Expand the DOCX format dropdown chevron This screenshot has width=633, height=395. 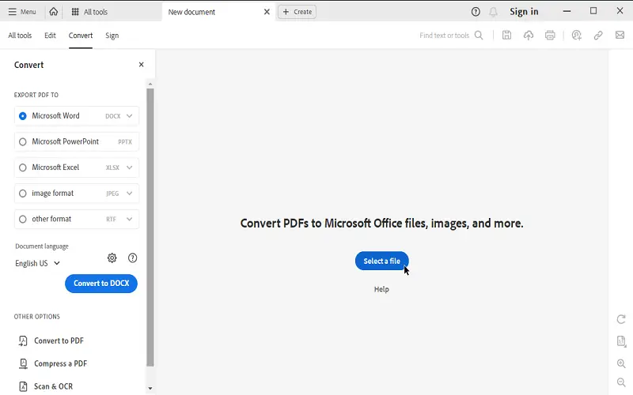129,116
